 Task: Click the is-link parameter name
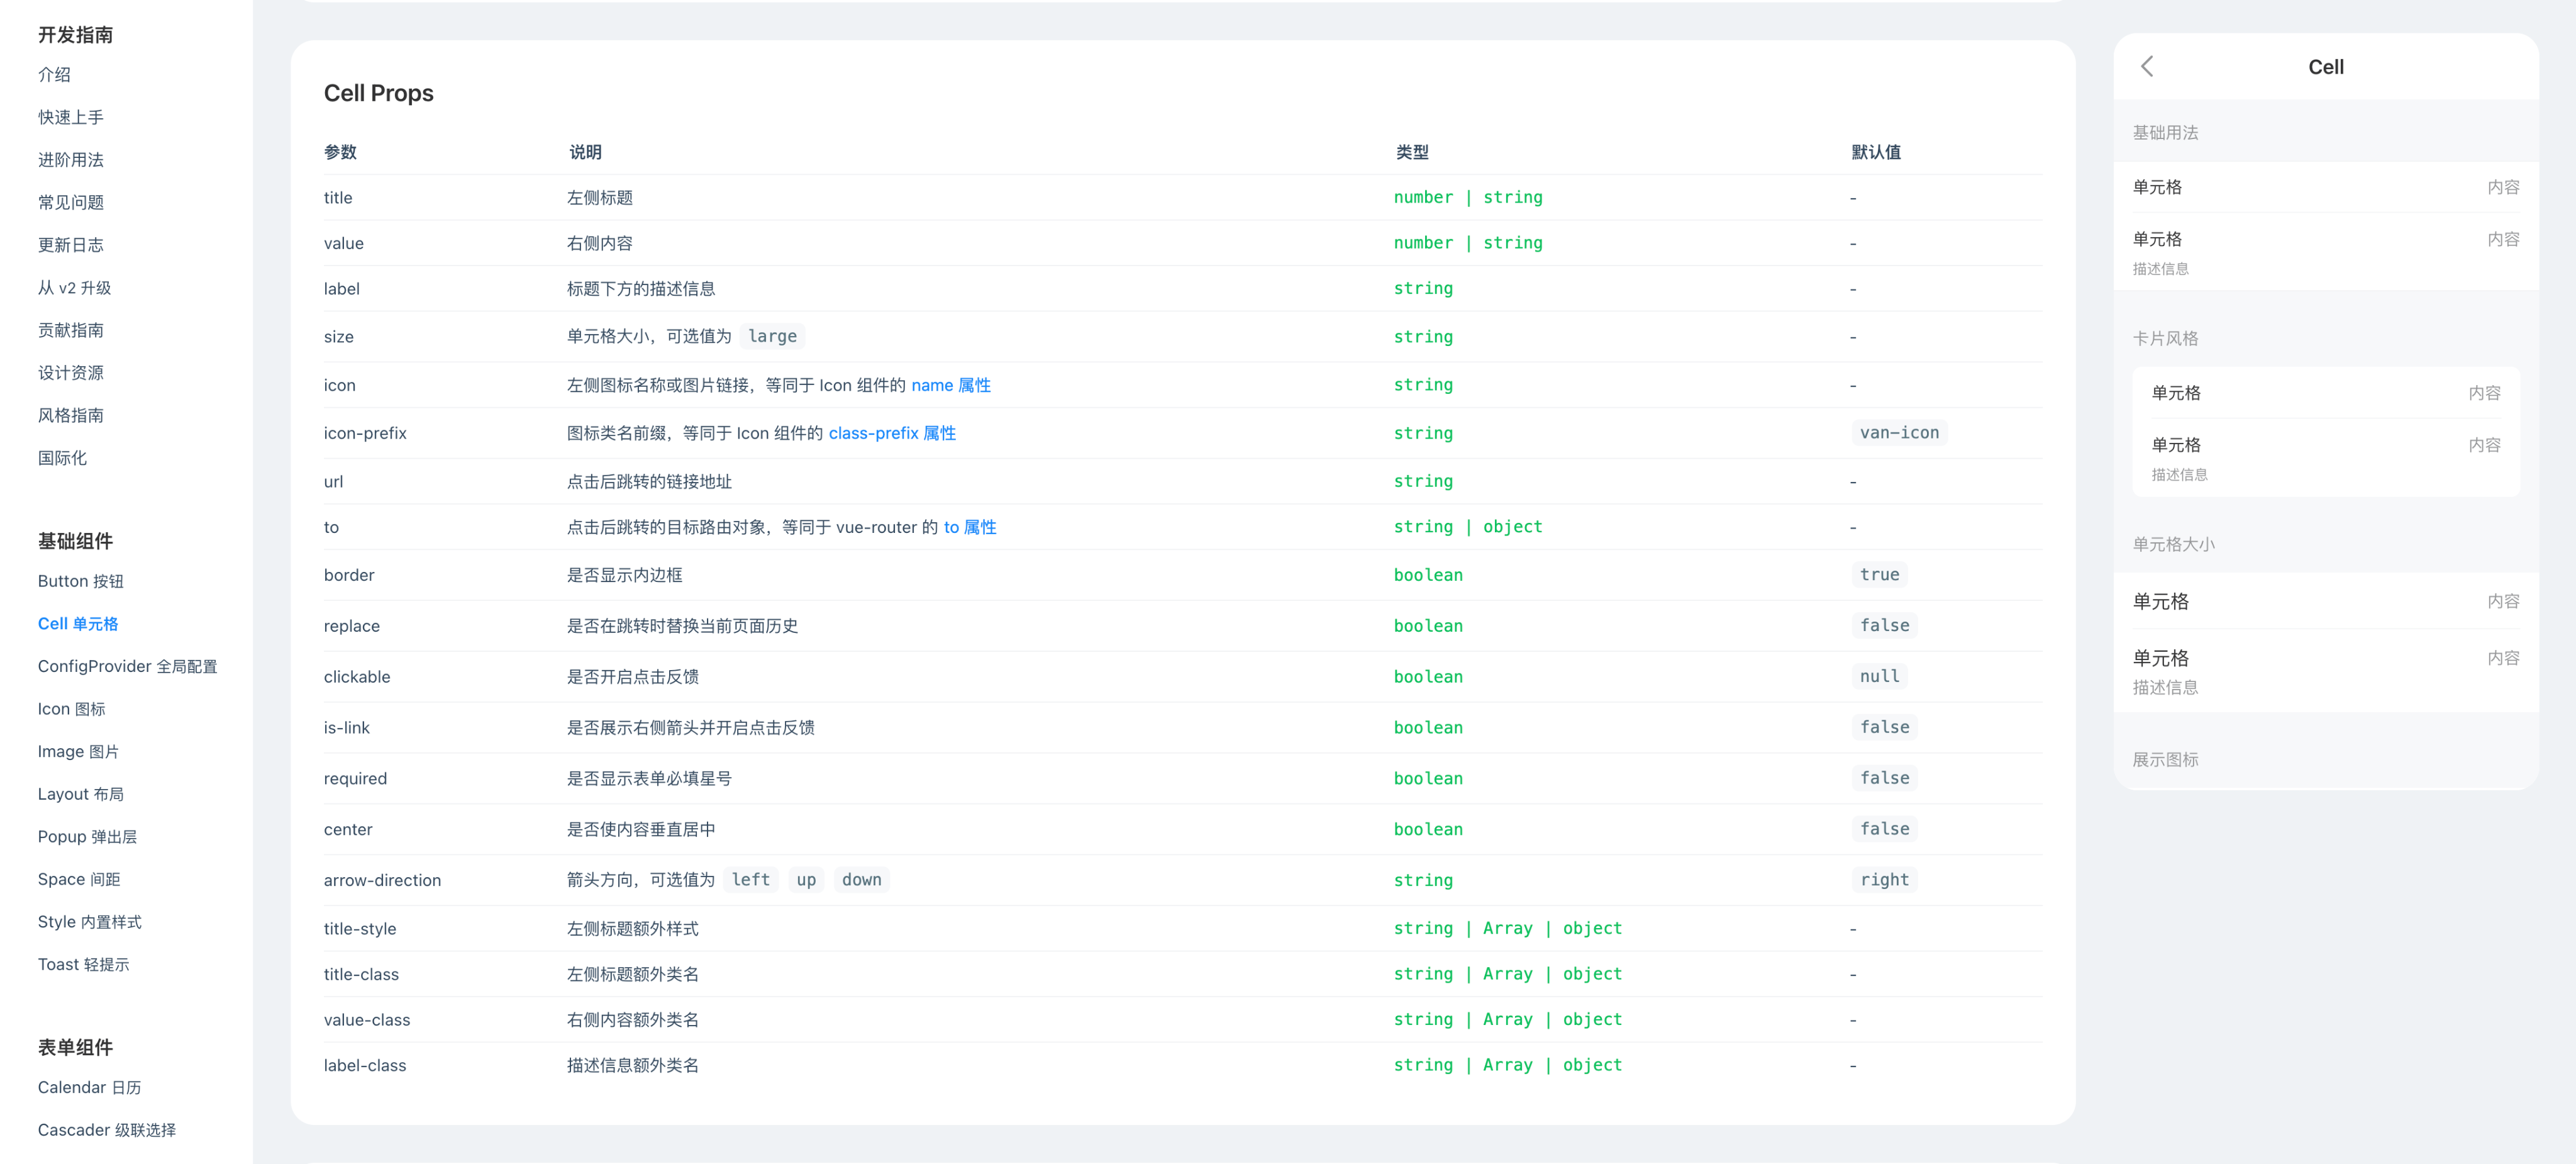point(346,727)
